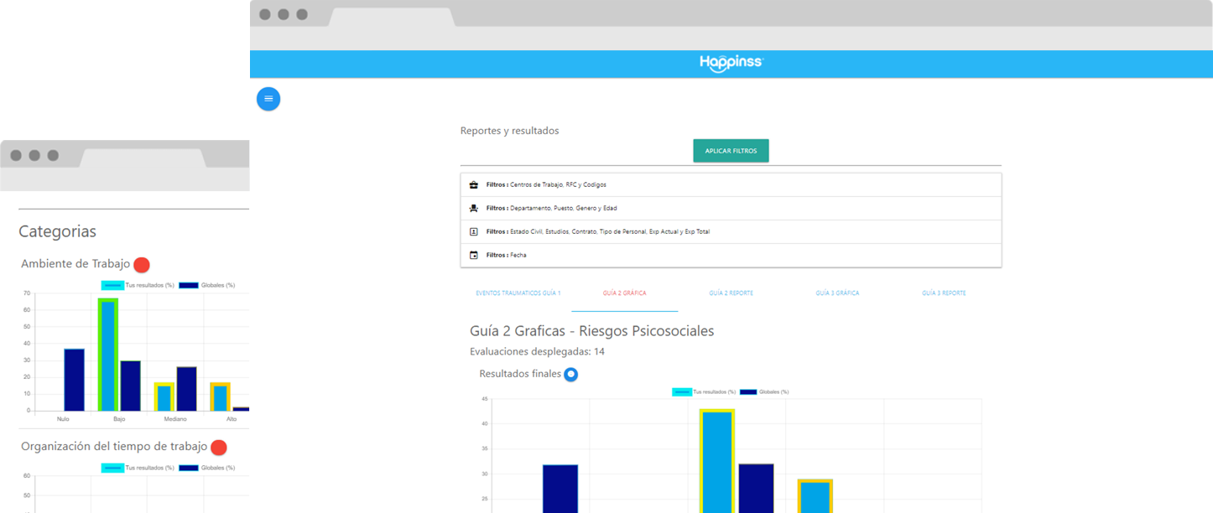
Task: Click the Evaluaciones desplegadas: 14 text
Action: pos(537,352)
